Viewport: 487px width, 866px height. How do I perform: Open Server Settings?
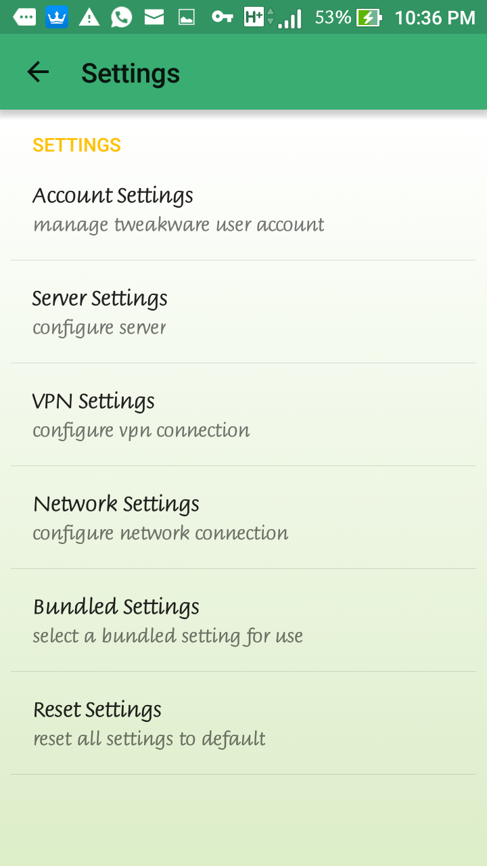pos(243,312)
